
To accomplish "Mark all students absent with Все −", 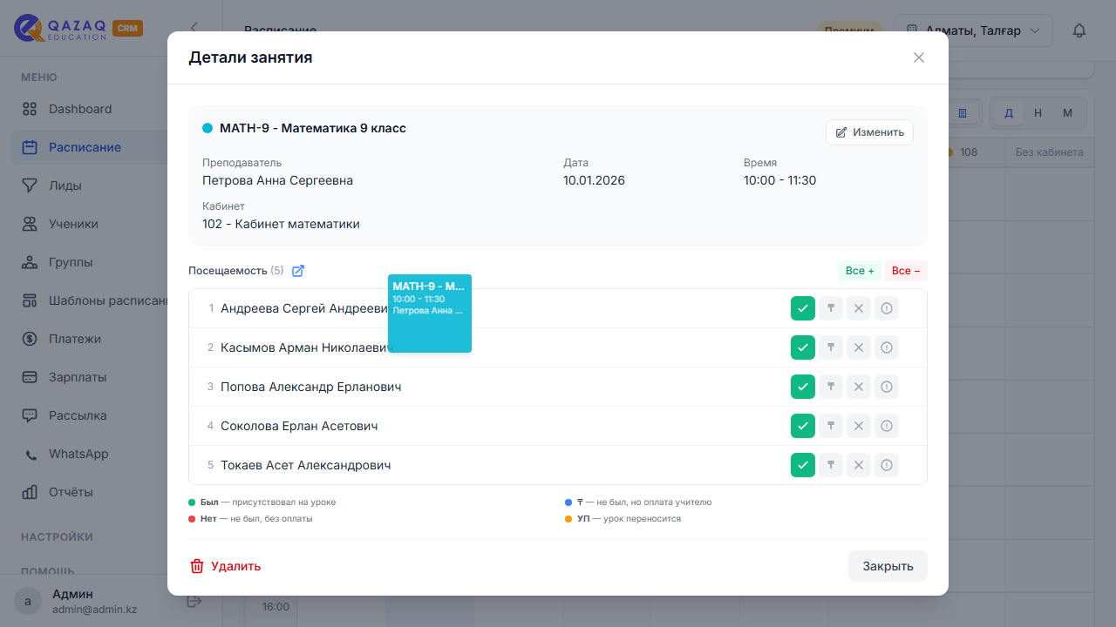I will tap(906, 271).
